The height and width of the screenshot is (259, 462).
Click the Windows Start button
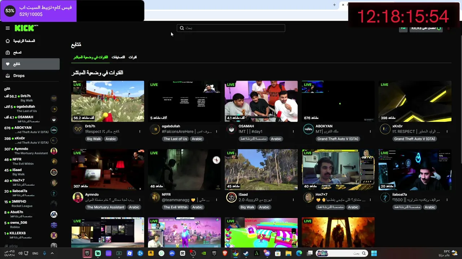click(374, 253)
